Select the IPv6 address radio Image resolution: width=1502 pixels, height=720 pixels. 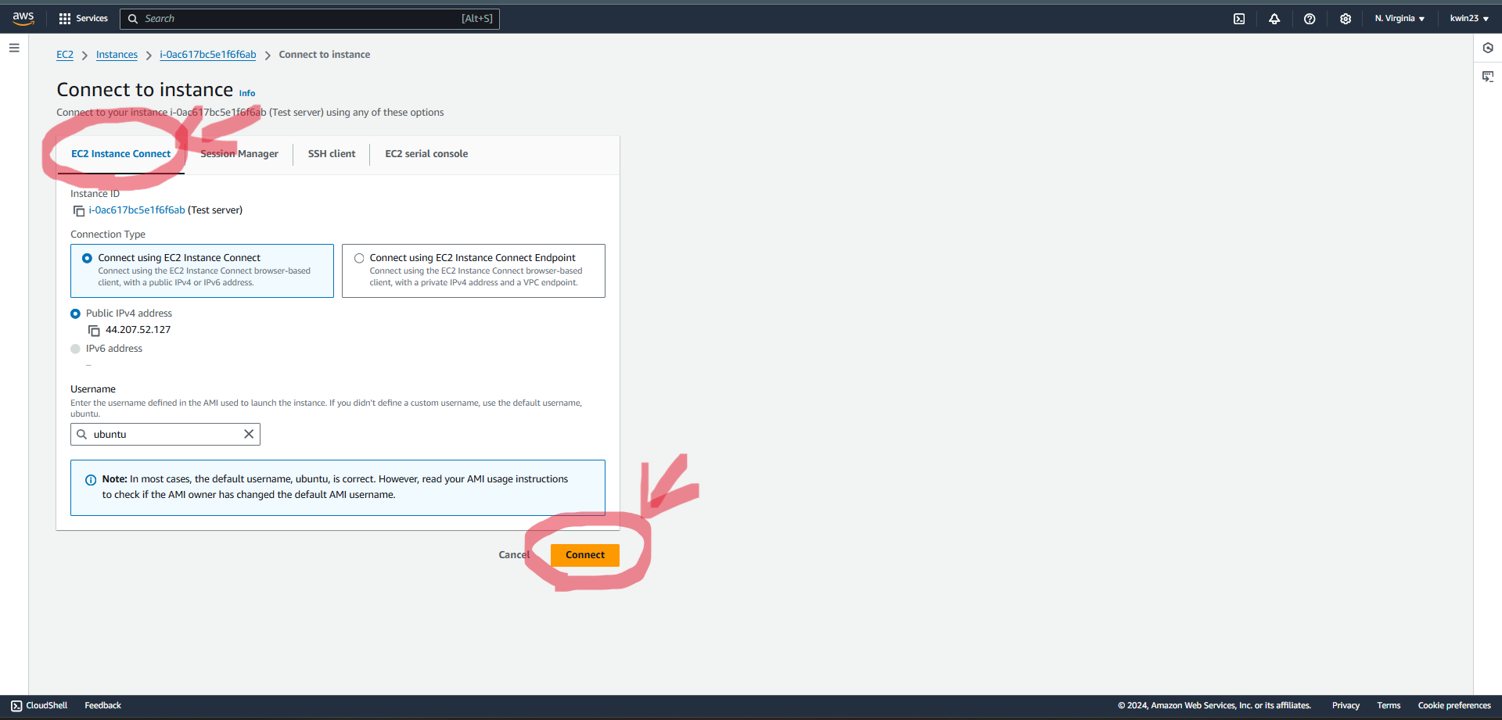(75, 349)
